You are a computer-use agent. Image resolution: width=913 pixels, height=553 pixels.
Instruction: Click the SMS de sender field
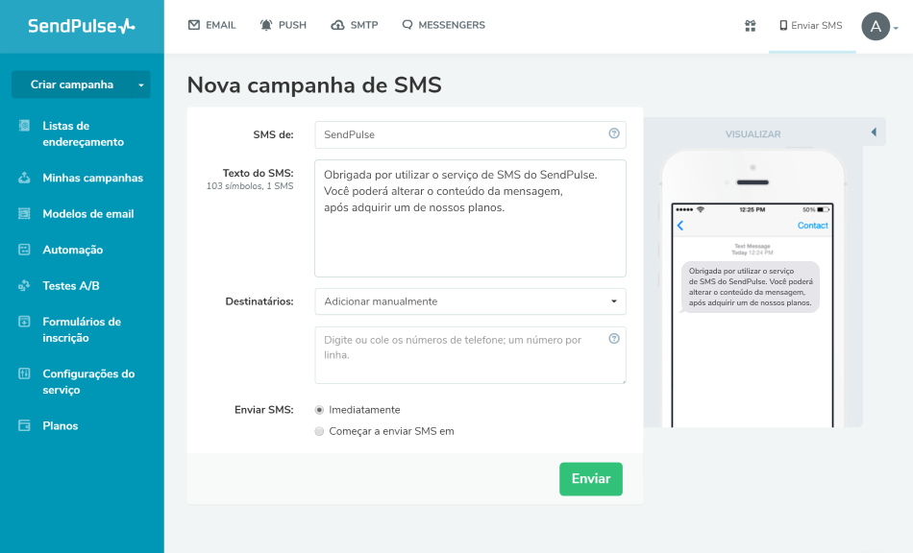pyautogui.click(x=471, y=135)
